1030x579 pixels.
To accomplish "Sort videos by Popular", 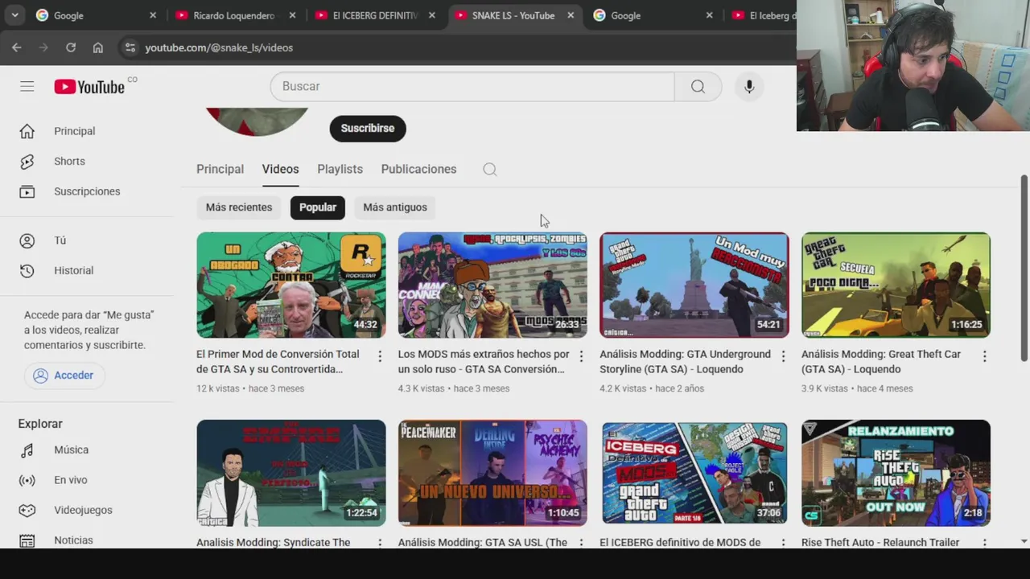I will [318, 207].
